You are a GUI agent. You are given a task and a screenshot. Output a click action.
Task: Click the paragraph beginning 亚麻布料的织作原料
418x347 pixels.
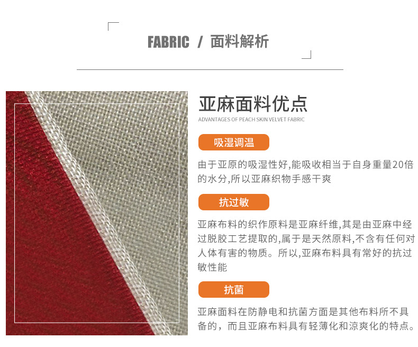point(306,246)
